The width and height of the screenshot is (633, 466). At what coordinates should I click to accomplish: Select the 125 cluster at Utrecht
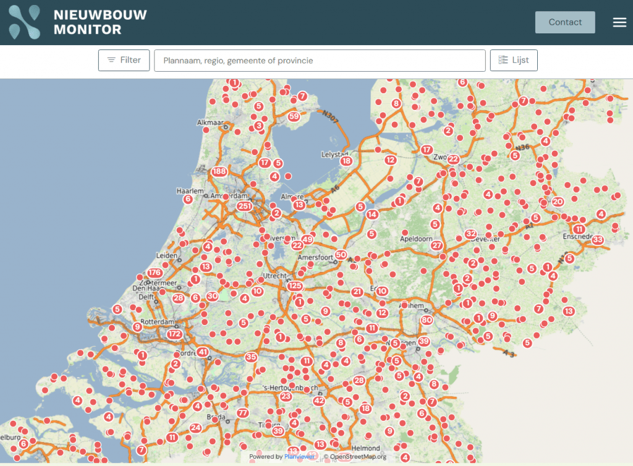(x=295, y=286)
